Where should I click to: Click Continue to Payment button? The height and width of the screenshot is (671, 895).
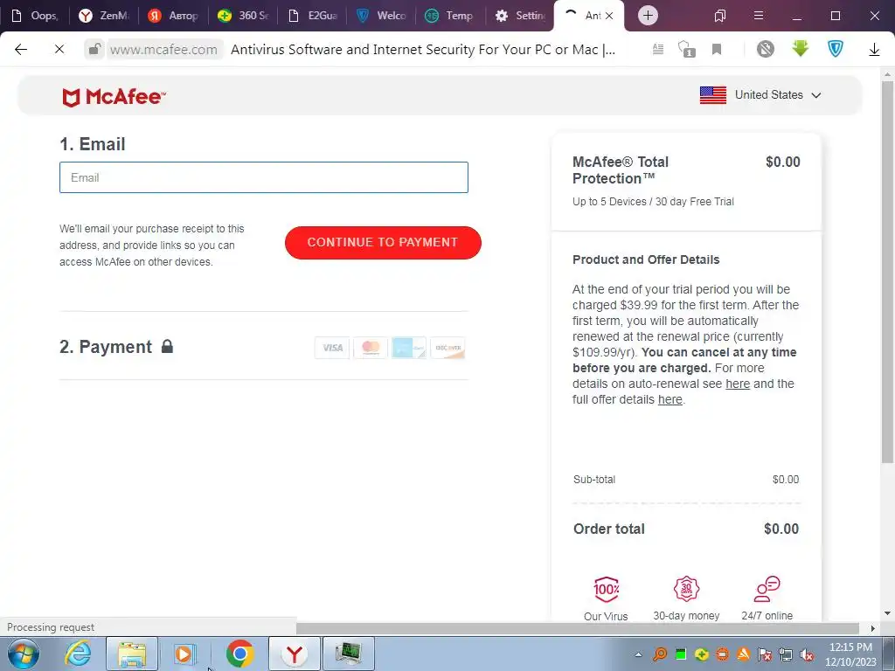tap(383, 243)
